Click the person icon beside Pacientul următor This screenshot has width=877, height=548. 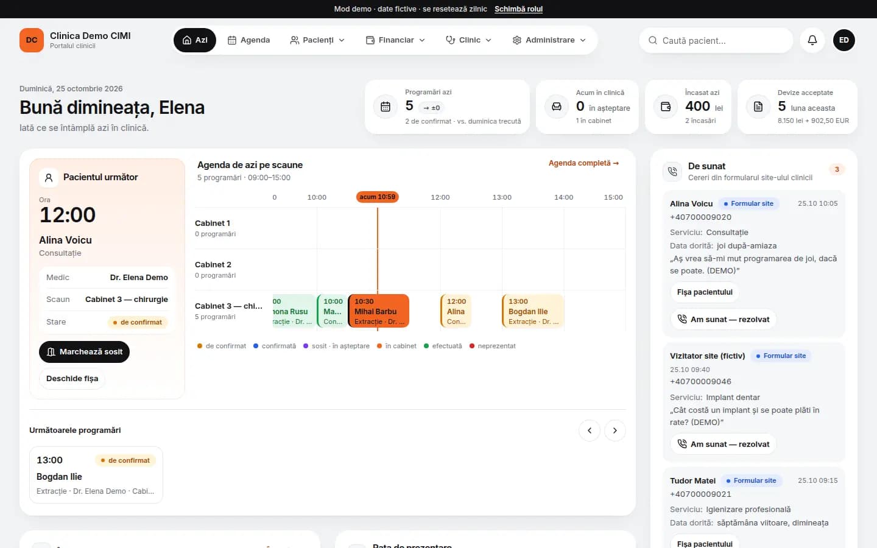point(49,177)
